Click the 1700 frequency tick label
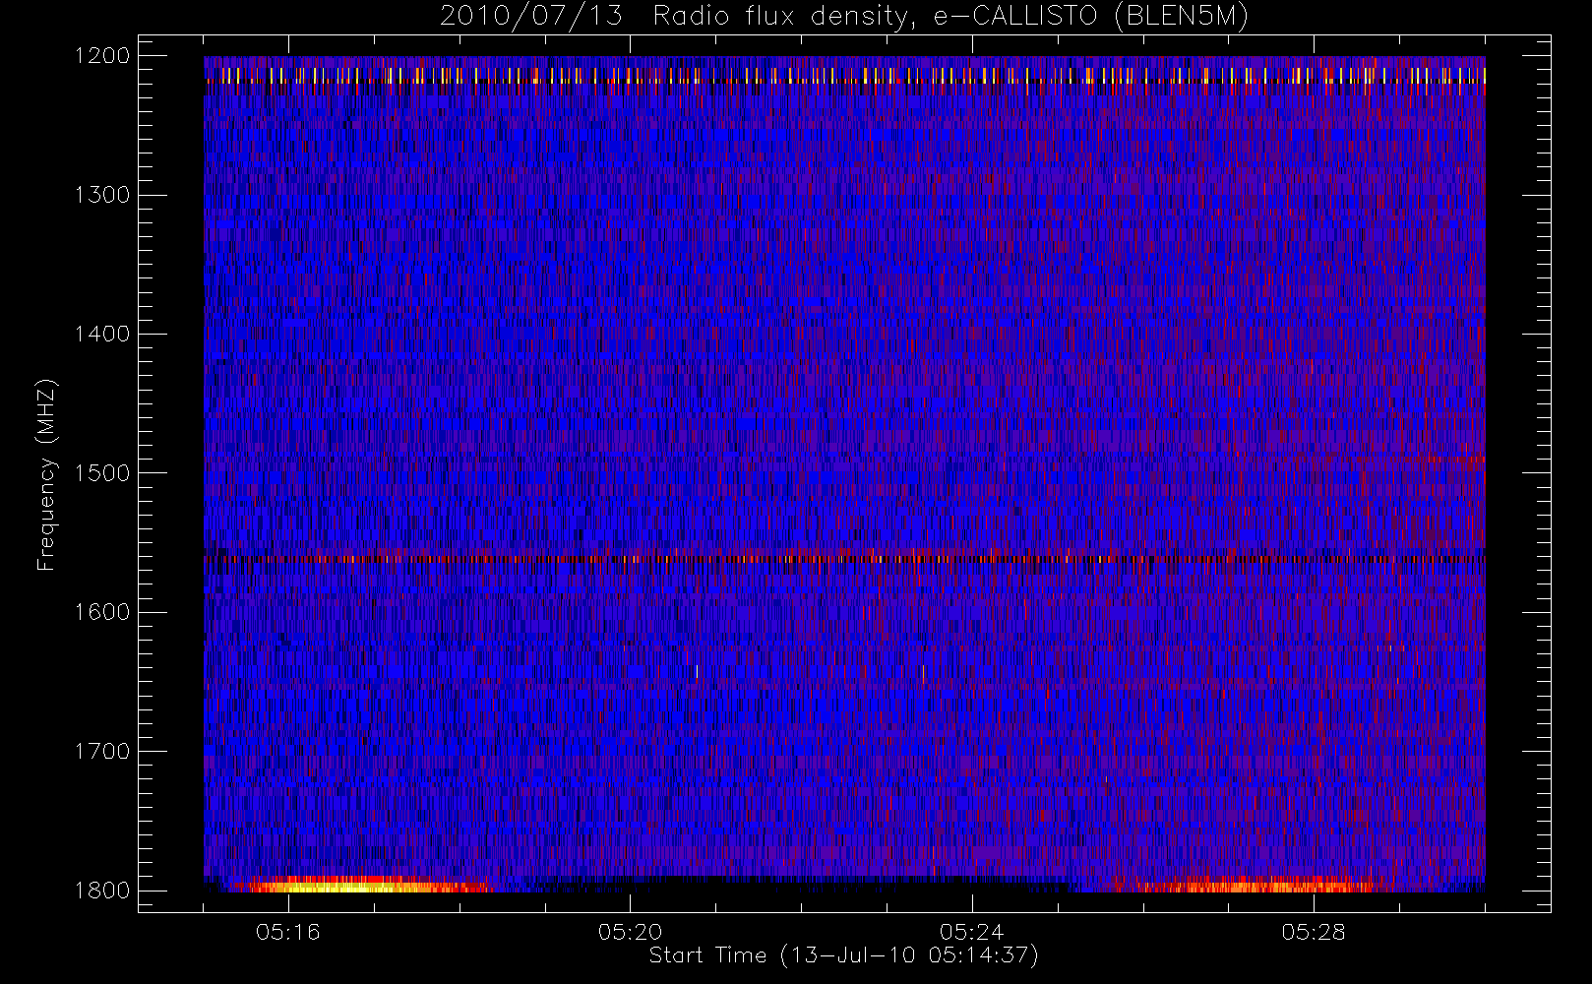Viewport: 1592px width, 984px height. click(102, 751)
